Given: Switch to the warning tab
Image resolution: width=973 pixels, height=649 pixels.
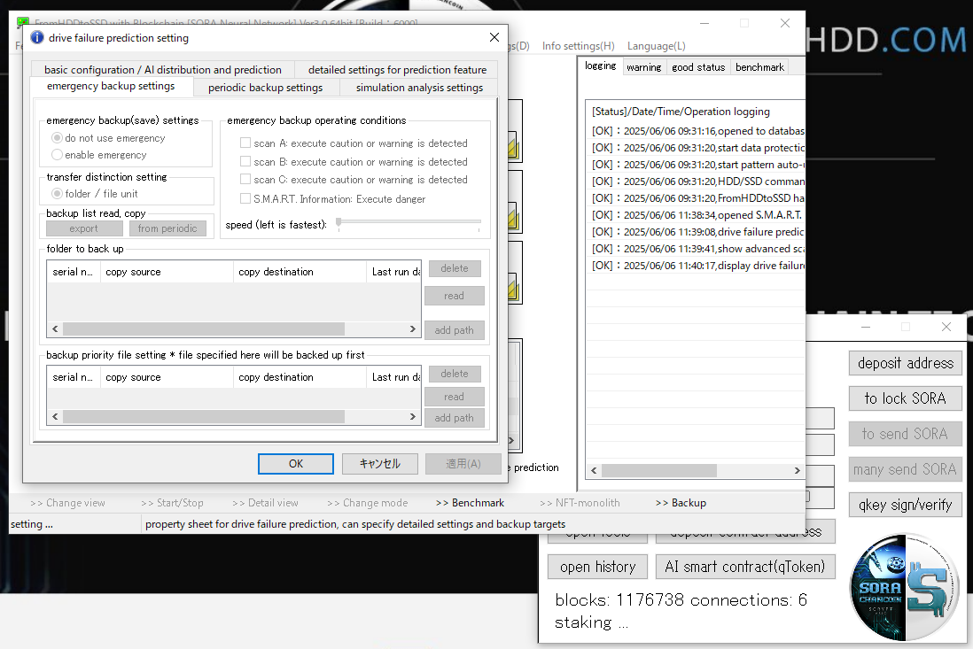Looking at the screenshot, I should [x=644, y=67].
